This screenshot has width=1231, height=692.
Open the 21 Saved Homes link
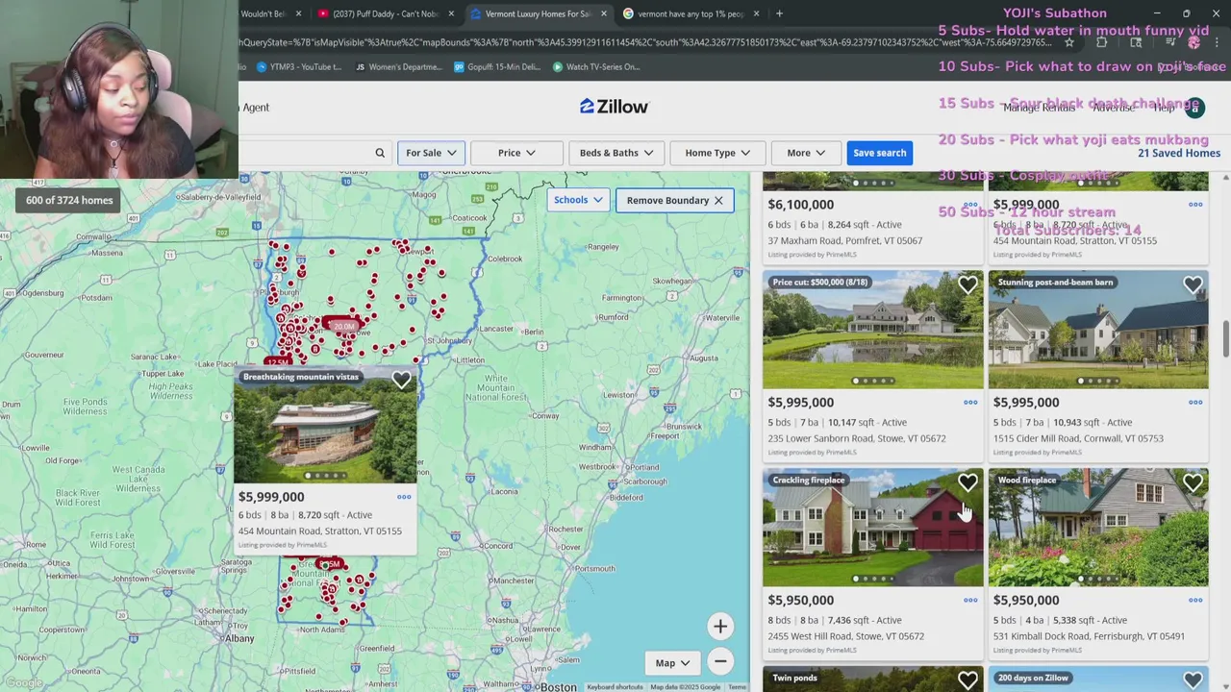pyautogui.click(x=1178, y=153)
